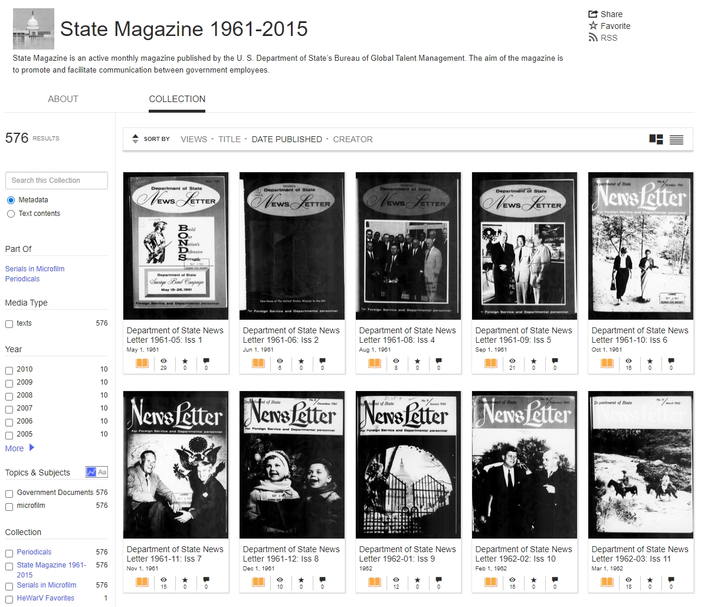Click the Search this Collection field
Image resolution: width=701 pixels, height=607 pixels.
point(56,180)
